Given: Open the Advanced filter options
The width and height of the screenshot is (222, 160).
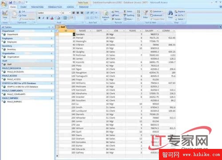Looking at the screenshot, I should [x=157, y=15].
